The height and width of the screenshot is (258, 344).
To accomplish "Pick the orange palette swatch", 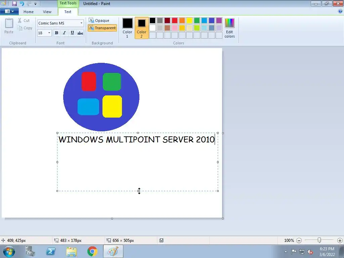I will (x=182, y=20).
